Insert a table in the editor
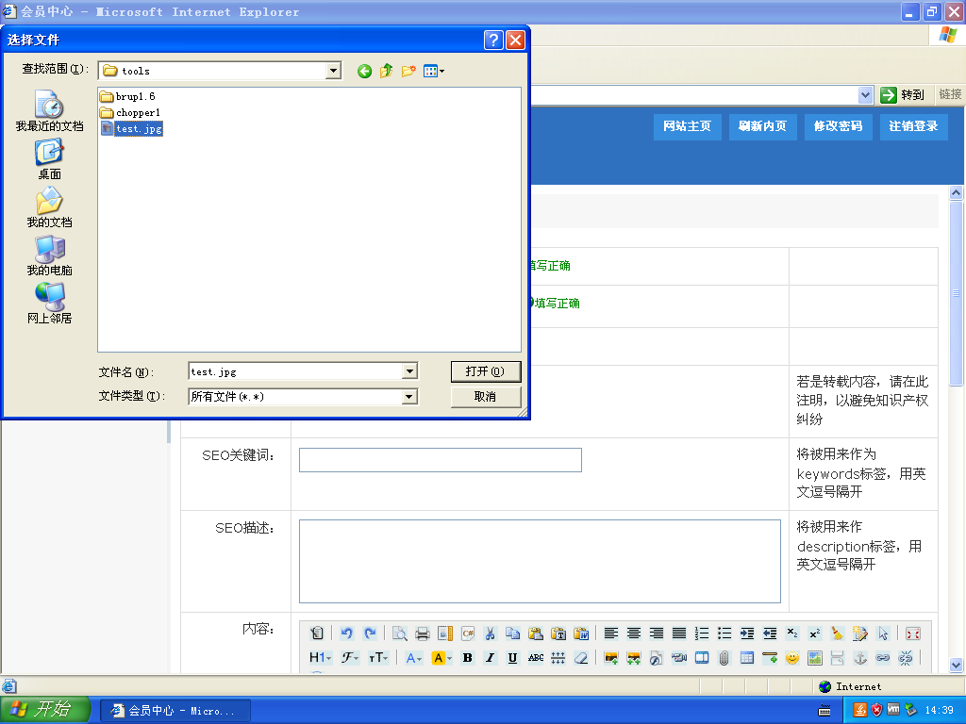 point(747,657)
